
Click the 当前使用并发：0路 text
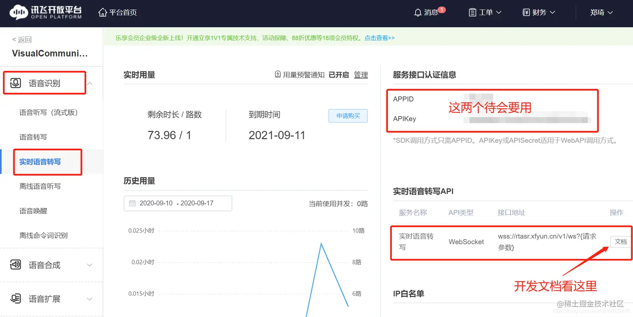tap(338, 203)
